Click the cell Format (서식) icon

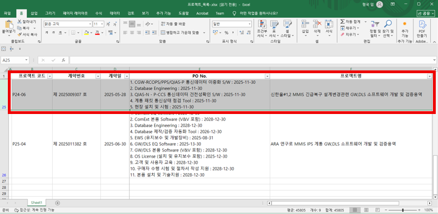point(329,25)
